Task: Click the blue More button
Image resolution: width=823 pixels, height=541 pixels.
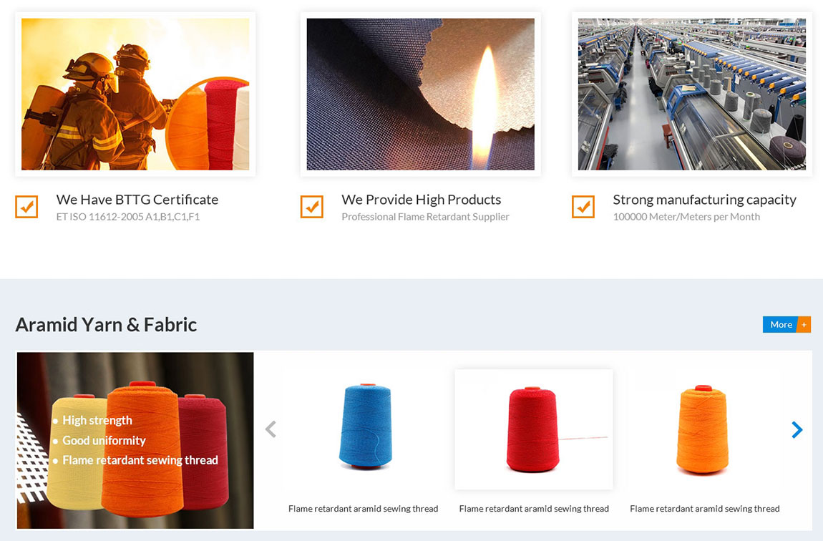Action: 780,325
